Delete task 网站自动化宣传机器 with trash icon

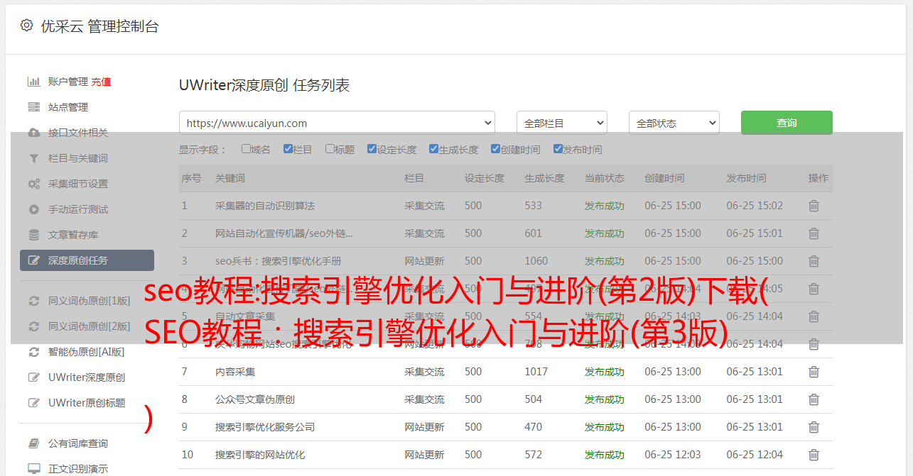coord(814,233)
